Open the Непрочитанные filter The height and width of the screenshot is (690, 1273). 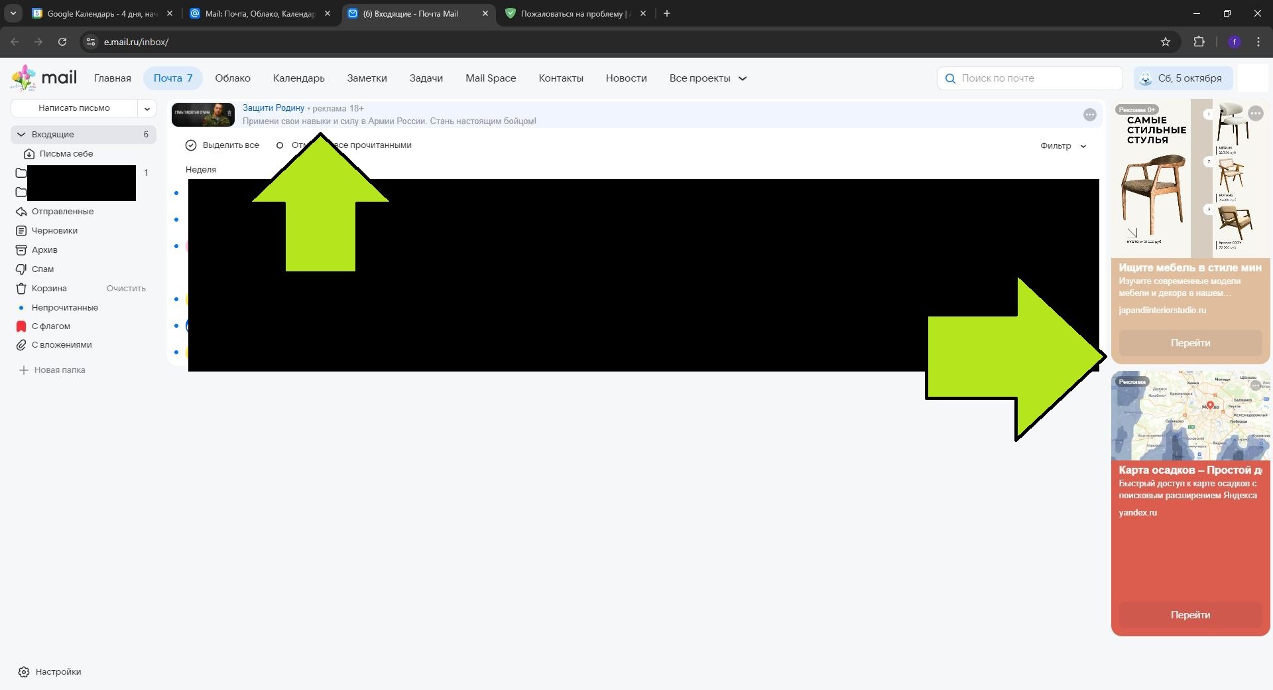[x=65, y=307]
